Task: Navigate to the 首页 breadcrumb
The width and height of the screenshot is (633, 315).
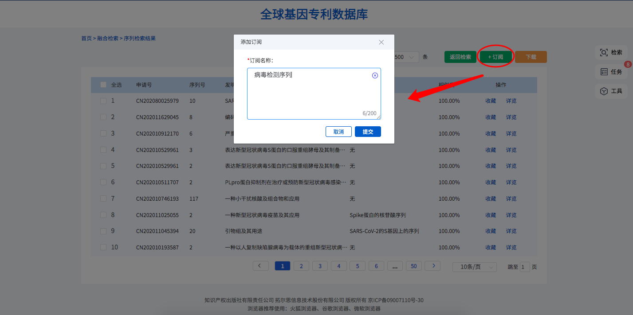Action: point(86,39)
